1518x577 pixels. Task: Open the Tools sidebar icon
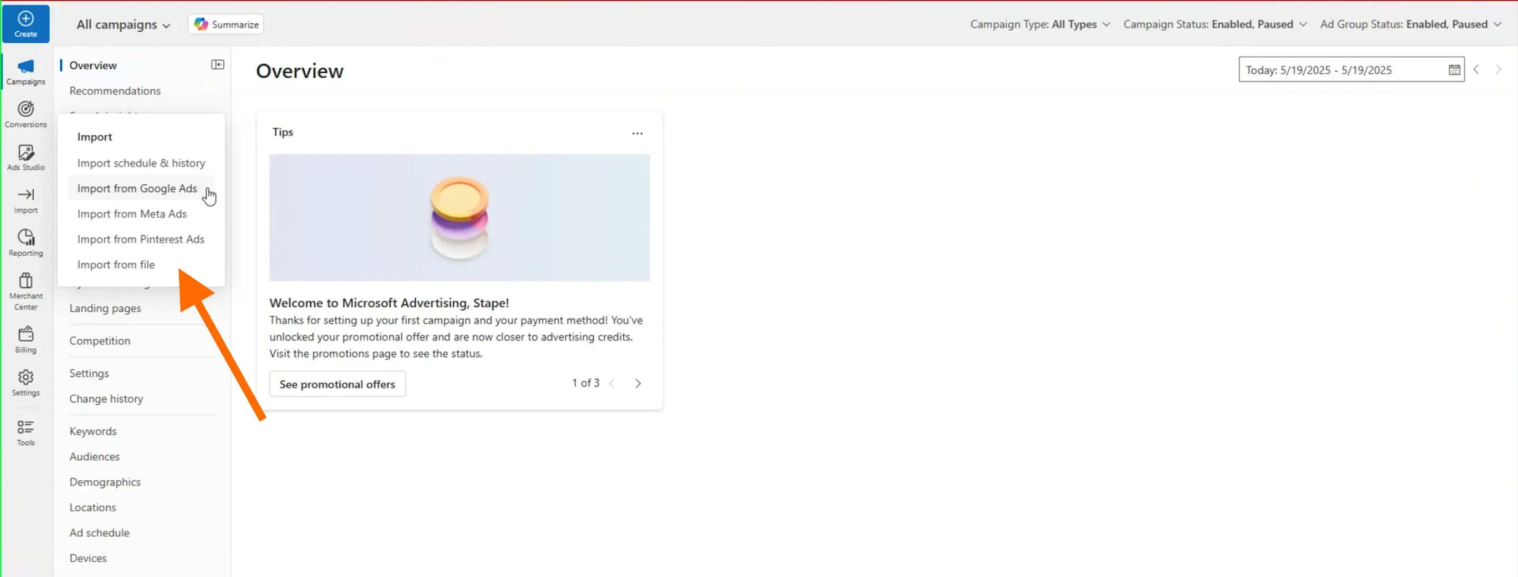tap(25, 427)
